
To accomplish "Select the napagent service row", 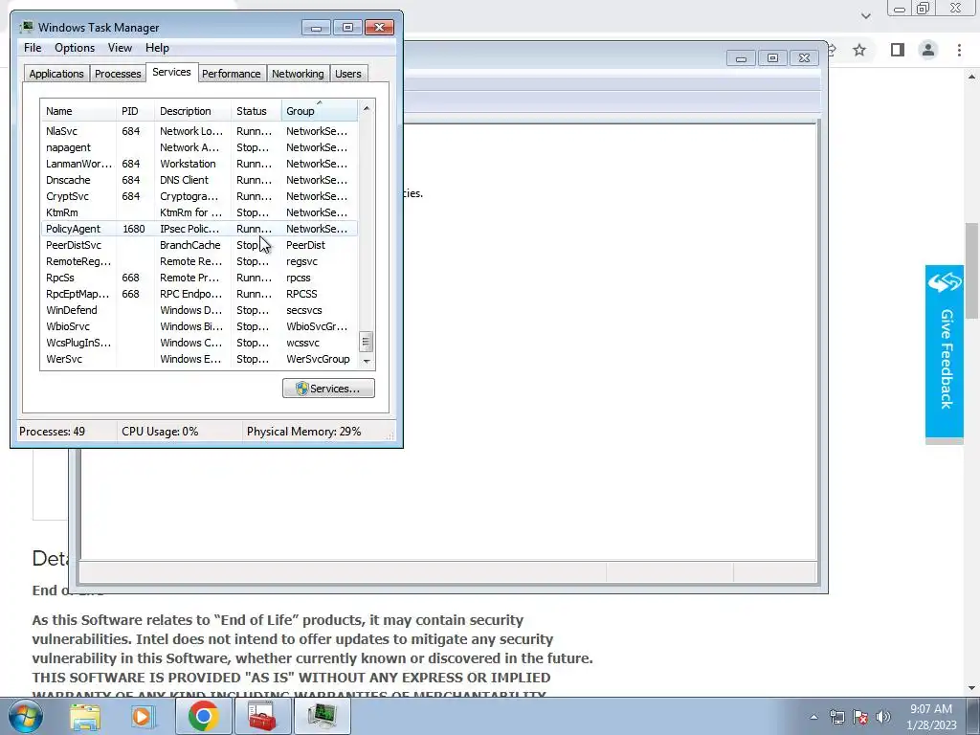I will [x=199, y=147].
